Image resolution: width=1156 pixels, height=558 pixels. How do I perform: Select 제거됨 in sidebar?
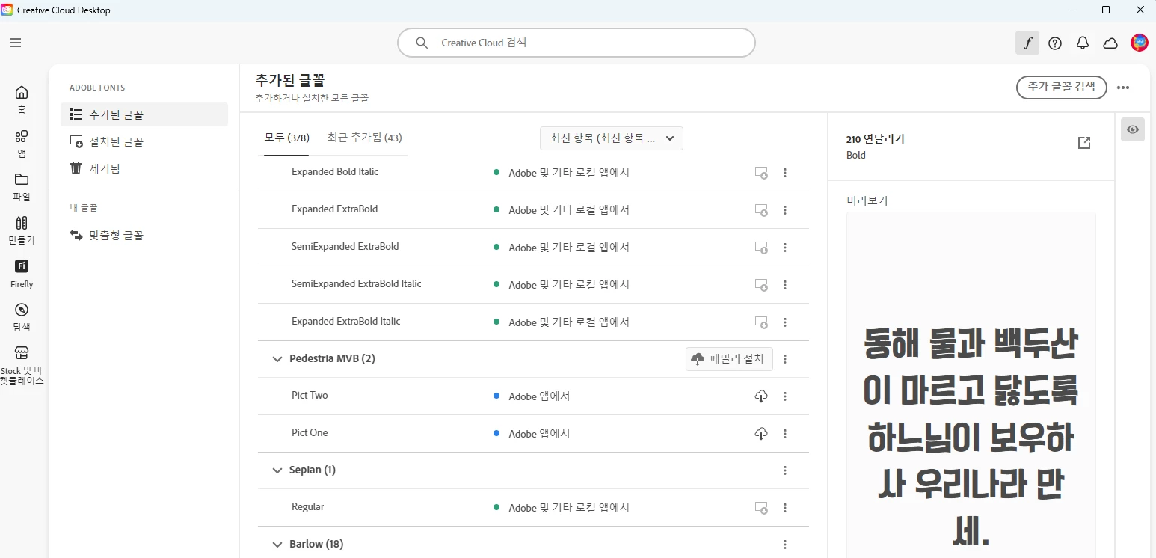click(144, 168)
